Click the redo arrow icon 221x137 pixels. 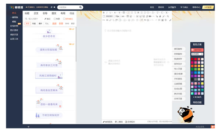[x=156, y=20]
